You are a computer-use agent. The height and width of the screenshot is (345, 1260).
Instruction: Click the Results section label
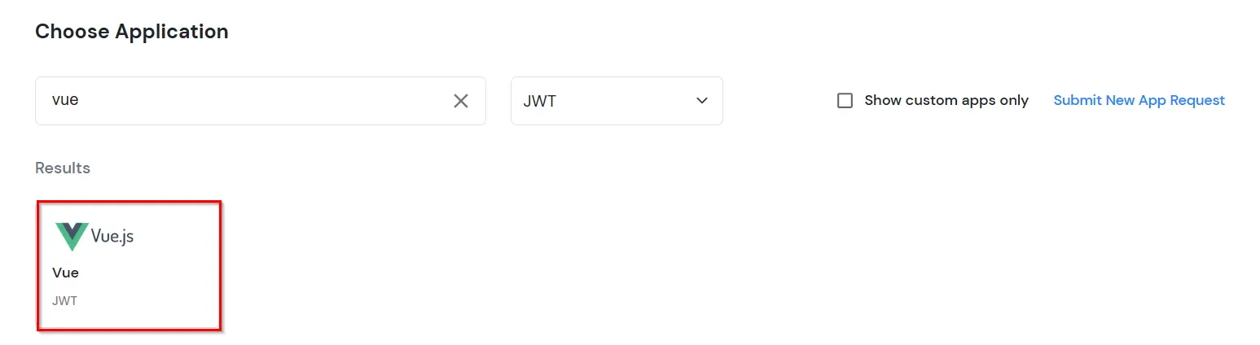click(63, 168)
